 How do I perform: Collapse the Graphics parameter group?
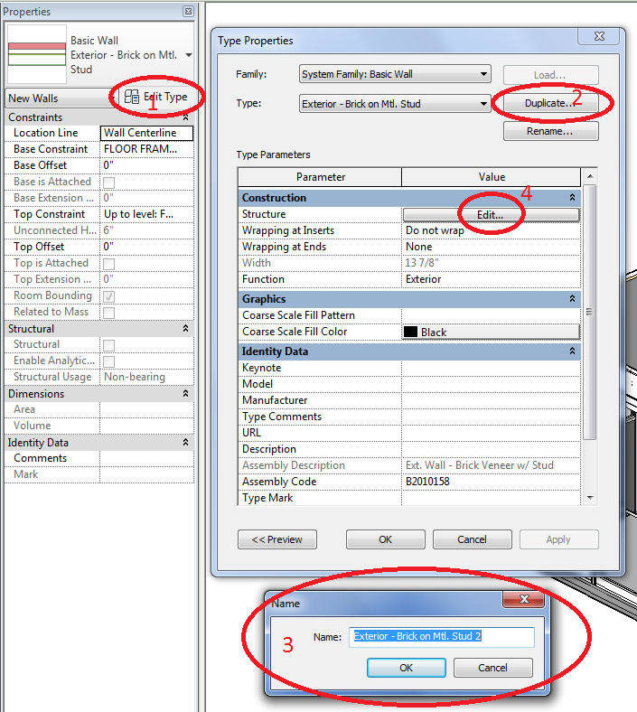click(572, 299)
